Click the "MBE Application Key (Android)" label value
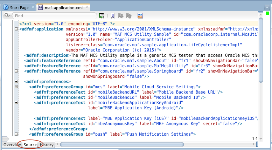This screenshot has height=150, width=272. pos(140,108)
